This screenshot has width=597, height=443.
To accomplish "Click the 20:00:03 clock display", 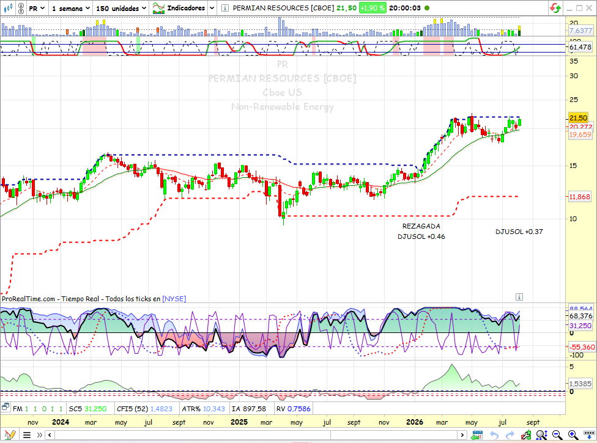I will [405, 8].
